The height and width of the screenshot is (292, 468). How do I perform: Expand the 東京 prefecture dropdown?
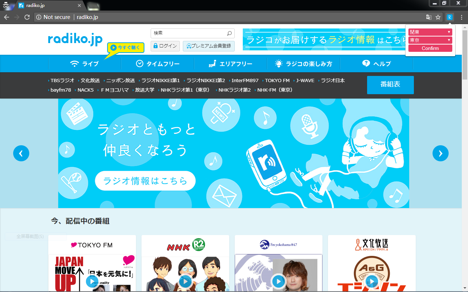(430, 40)
